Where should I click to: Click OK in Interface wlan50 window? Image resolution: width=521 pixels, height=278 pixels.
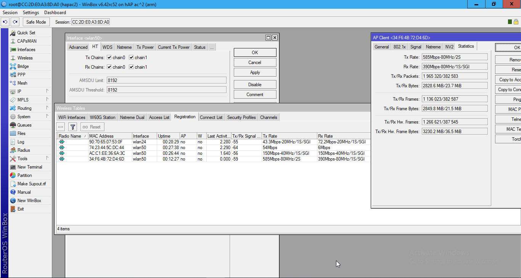tap(255, 53)
